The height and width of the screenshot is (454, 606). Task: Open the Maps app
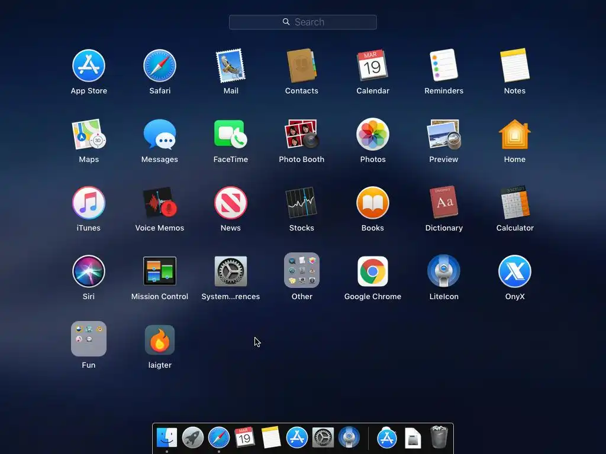click(89, 134)
